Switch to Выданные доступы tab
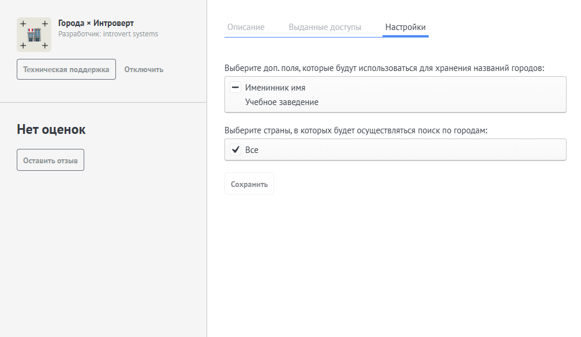The width and height of the screenshot is (581, 337). pos(325,27)
